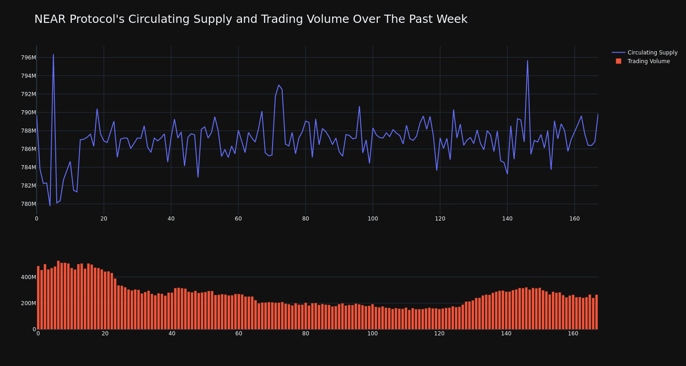
Task: Click the 782M y-axis label
Action: [x=28, y=186]
